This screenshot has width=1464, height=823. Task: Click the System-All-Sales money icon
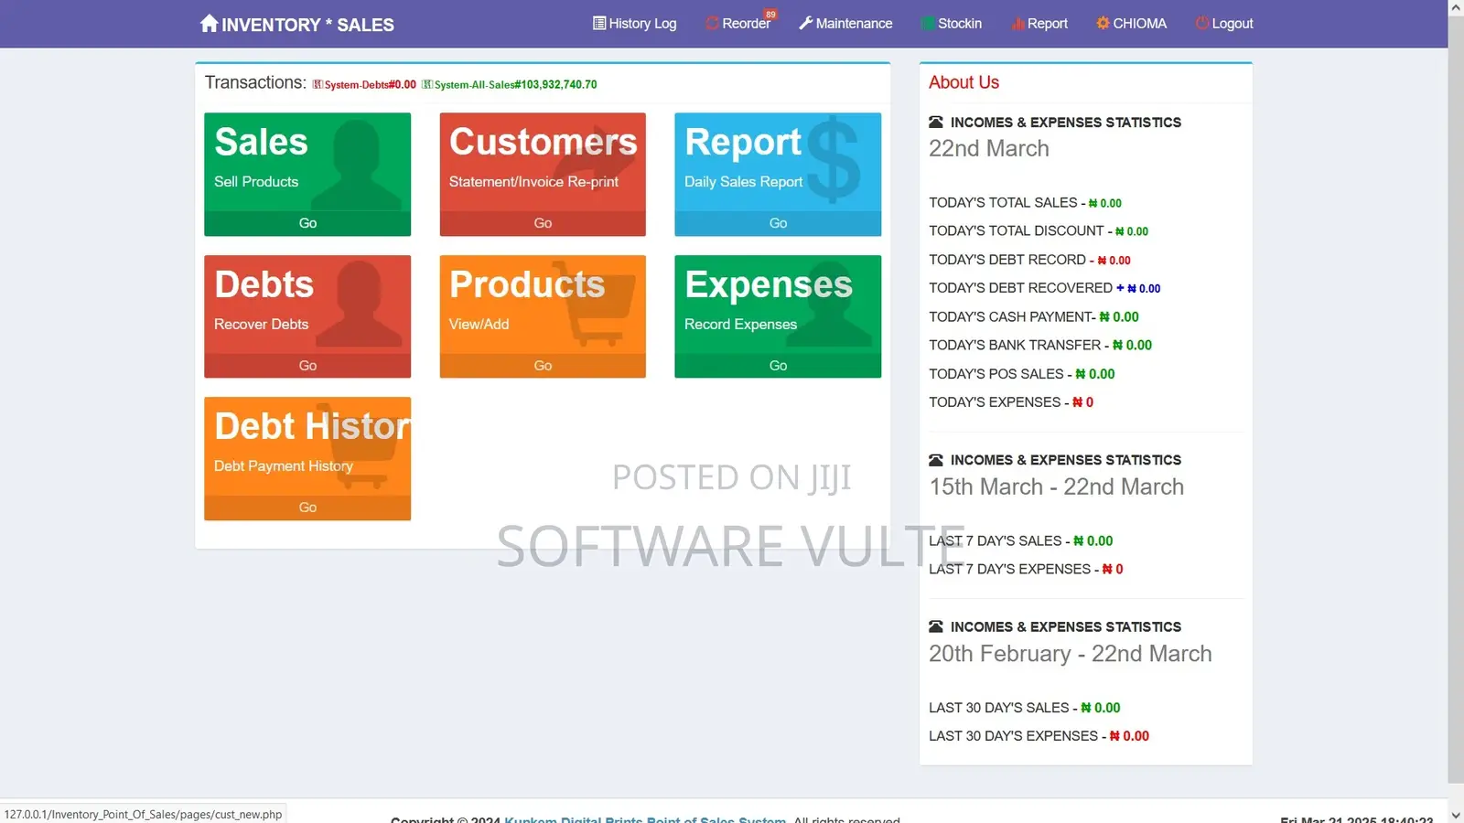(427, 84)
